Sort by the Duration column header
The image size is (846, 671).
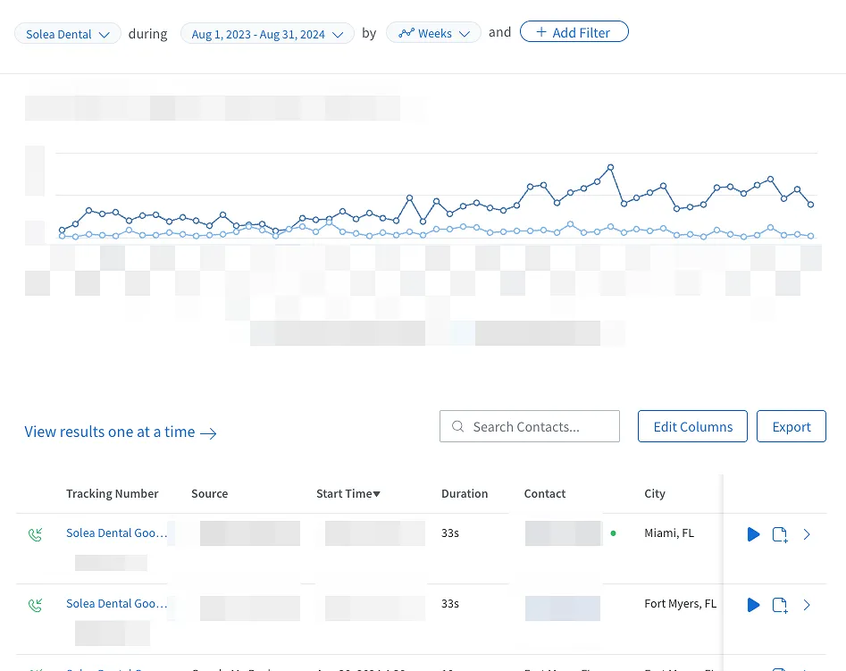tap(464, 493)
